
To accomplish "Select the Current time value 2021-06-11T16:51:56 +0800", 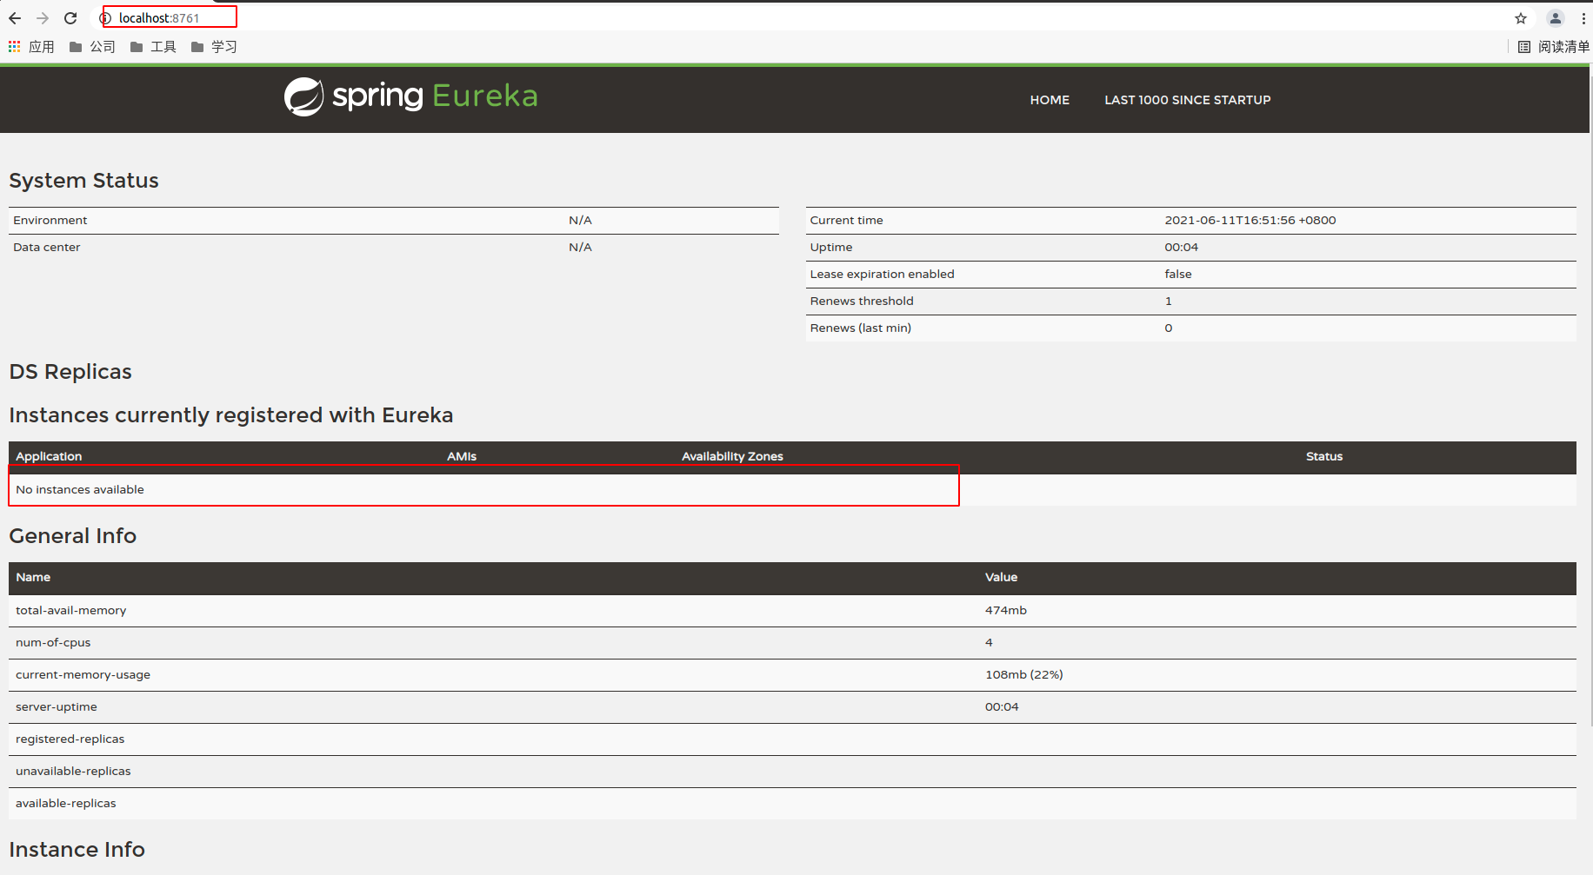I will 1250,221.
